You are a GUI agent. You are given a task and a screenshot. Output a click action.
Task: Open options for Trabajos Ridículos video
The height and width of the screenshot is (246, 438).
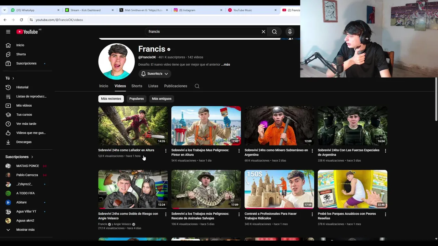(312, 214)
